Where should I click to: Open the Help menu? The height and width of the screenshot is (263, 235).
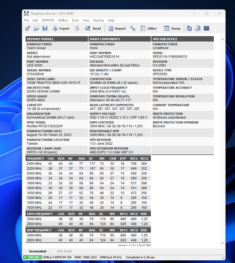[111, 20]
